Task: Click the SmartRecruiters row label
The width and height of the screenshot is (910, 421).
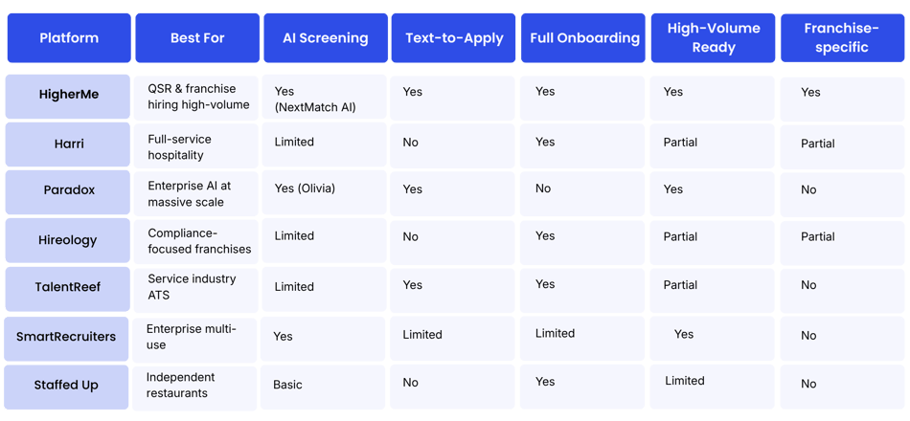Action: (66, 339)
